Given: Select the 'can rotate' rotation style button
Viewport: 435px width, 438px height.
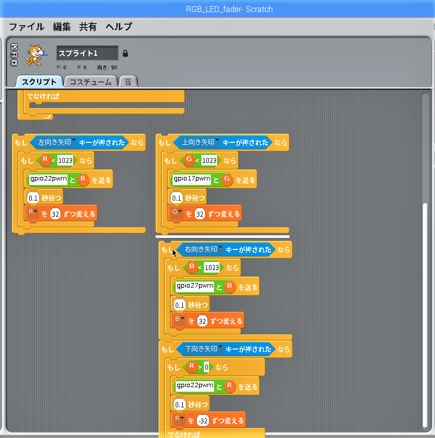Looking at the screenshot, I should (14, 47).
